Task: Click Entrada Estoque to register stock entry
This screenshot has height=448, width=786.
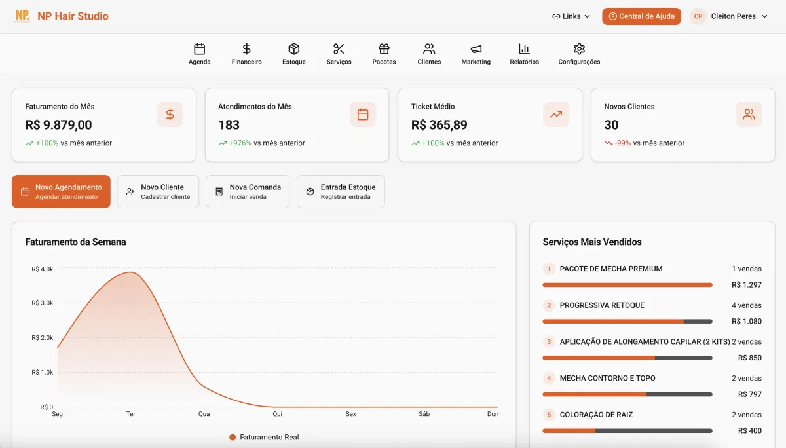Action: click(341, 191)
